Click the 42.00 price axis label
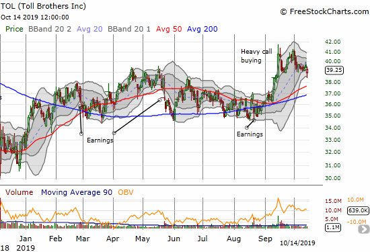370x252 pixels. pos(333,42)
